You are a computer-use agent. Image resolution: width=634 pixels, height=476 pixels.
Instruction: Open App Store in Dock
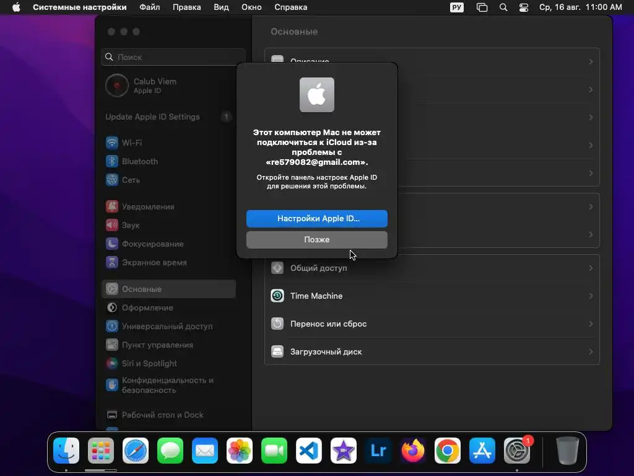tap(482, 451)
